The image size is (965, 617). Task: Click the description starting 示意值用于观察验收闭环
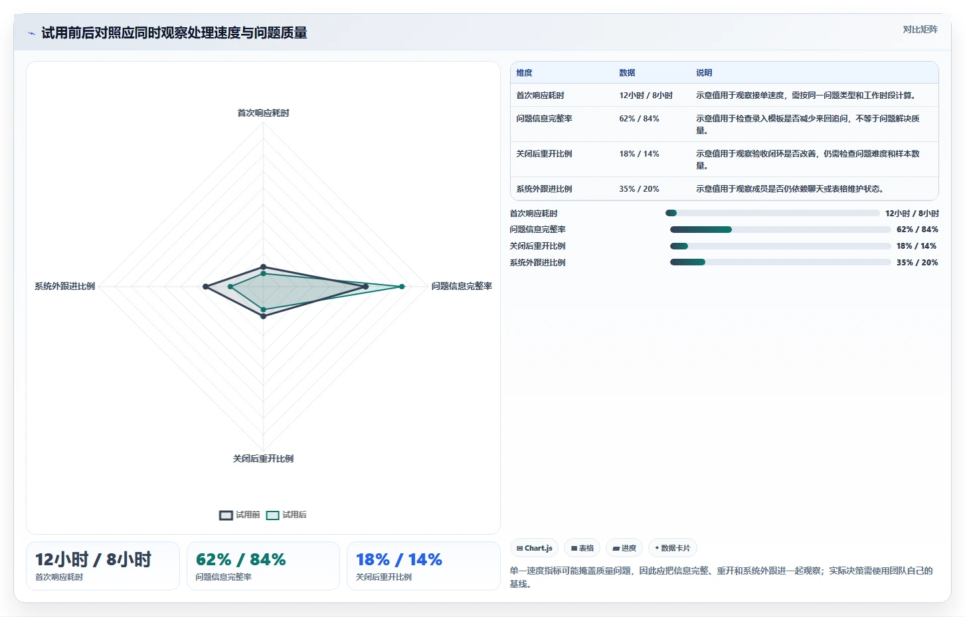pos(808,160)
